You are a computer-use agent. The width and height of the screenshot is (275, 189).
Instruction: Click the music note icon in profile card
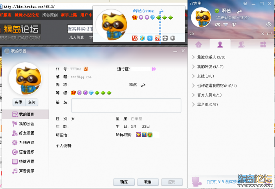(142, 38)
